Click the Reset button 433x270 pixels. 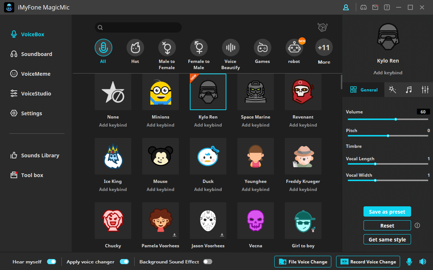[387, 225]
